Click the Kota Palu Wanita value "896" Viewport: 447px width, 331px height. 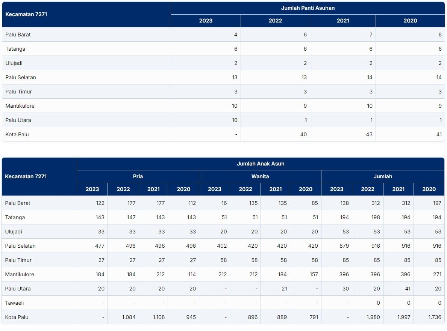coord(253,317)
